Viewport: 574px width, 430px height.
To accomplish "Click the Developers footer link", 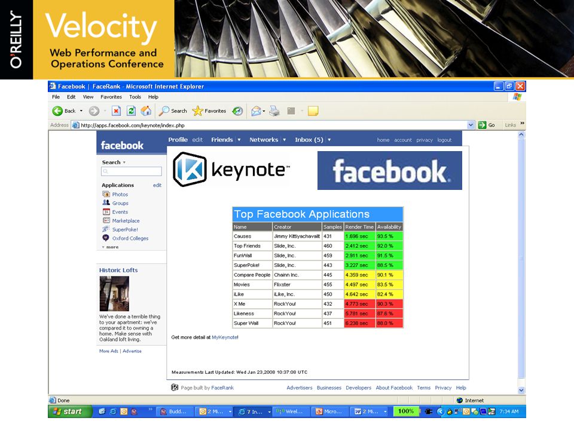I will tap(358, 388).
